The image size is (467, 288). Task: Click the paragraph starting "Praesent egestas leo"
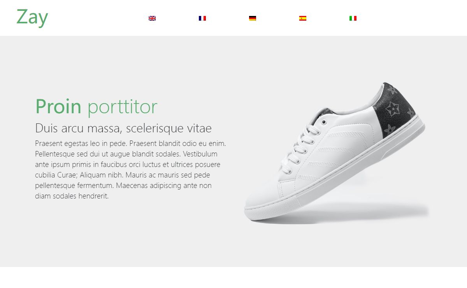pos(131,170)
